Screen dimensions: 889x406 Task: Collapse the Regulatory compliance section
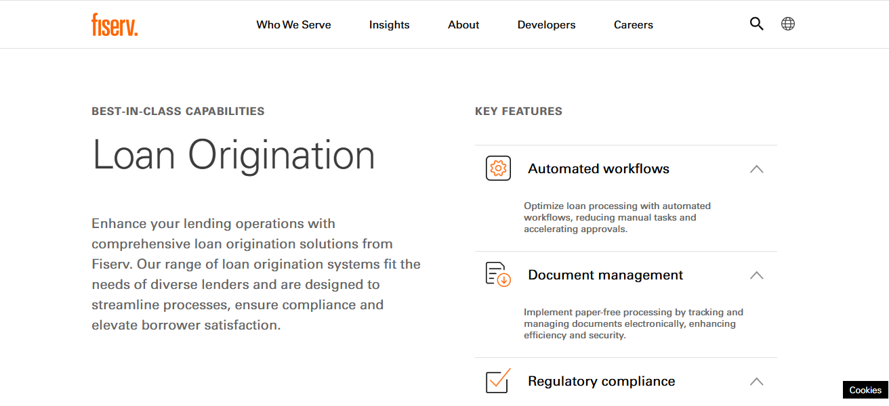coord(756,382)
